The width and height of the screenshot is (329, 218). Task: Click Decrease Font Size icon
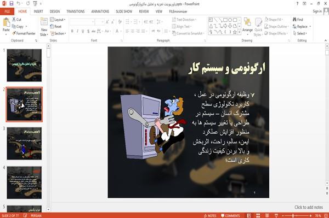coord(112,22)
